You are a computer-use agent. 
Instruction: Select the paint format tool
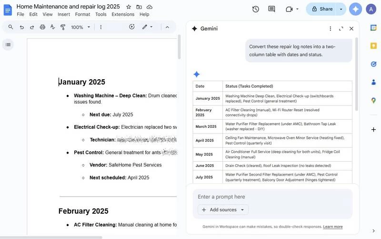click(63, 27)
